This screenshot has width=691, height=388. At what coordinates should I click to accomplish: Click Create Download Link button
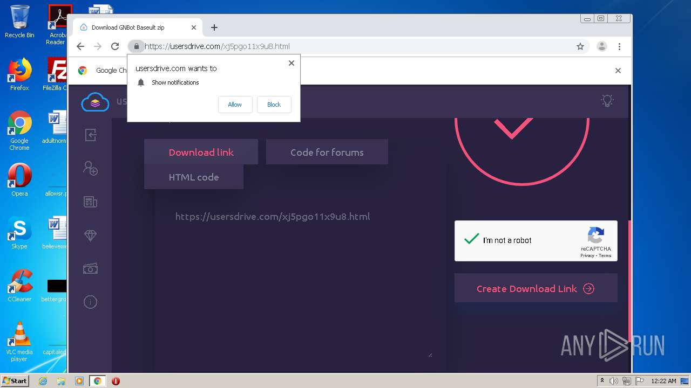pyautogui.click(x=536, y=288)
